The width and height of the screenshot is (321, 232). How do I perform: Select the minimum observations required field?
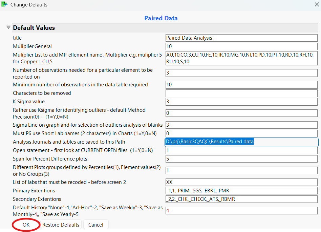coord(241,85)
